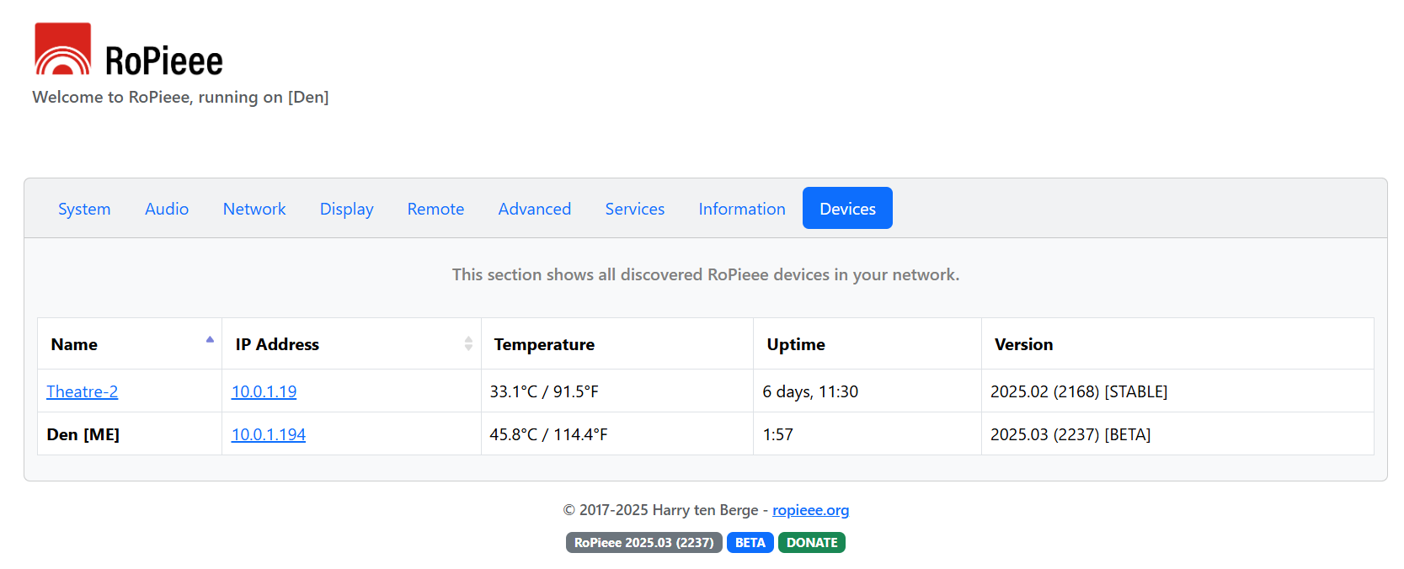The height and width of the screenshot is (569, 1404).
Task: Sort table by IP Address arrows
Action: point(468,343)
